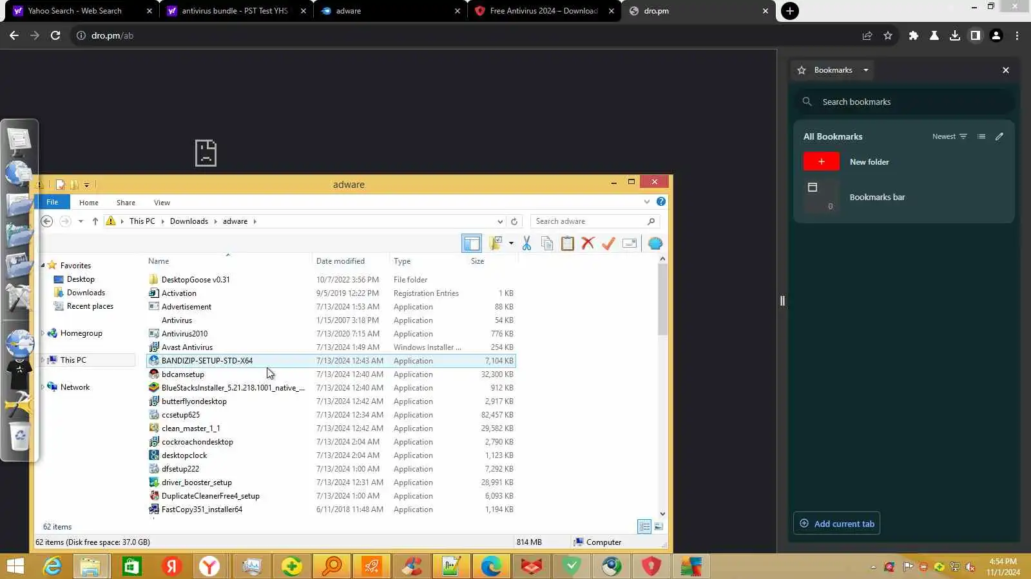Open a new browser tab
This screenshot has height=579, width=1031.
coord(789,11)
